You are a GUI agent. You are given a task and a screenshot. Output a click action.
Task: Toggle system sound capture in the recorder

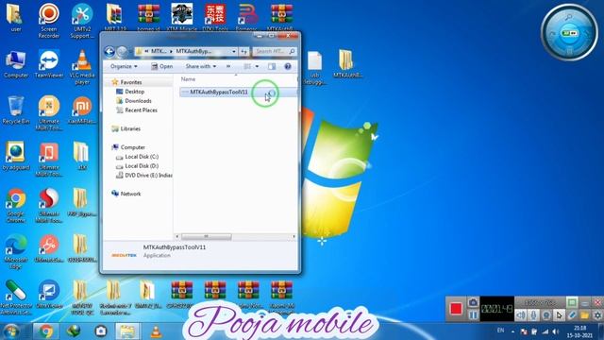pos(521,315)
